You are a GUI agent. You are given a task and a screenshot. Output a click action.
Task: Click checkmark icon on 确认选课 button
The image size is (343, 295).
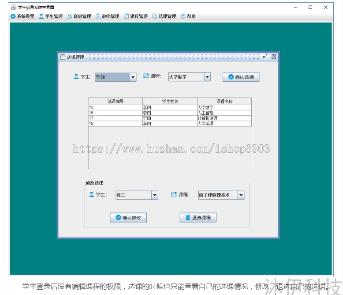point(231,77)
